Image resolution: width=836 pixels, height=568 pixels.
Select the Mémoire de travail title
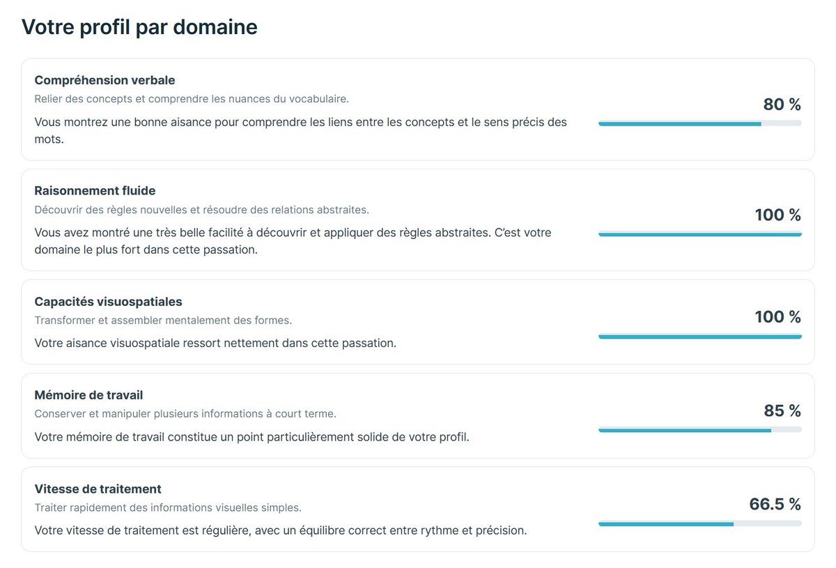click(x=88, y=395)
